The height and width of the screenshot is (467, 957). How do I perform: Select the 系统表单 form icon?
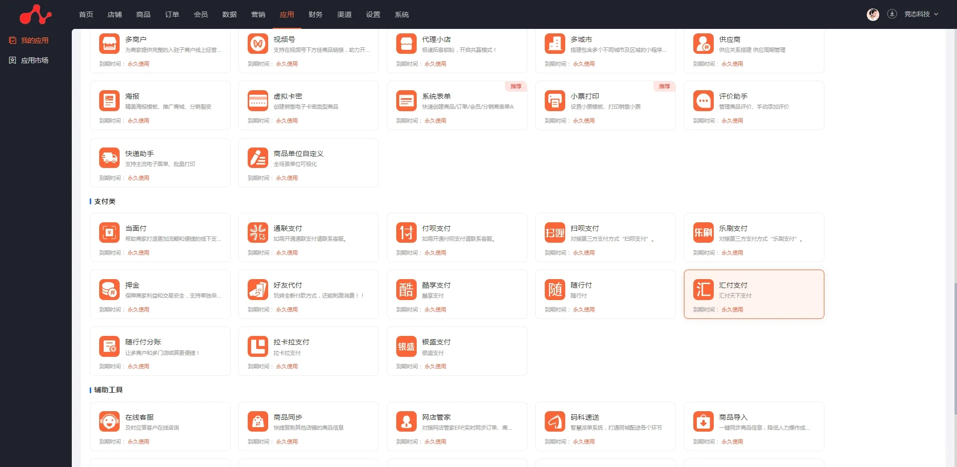point(406,101)
